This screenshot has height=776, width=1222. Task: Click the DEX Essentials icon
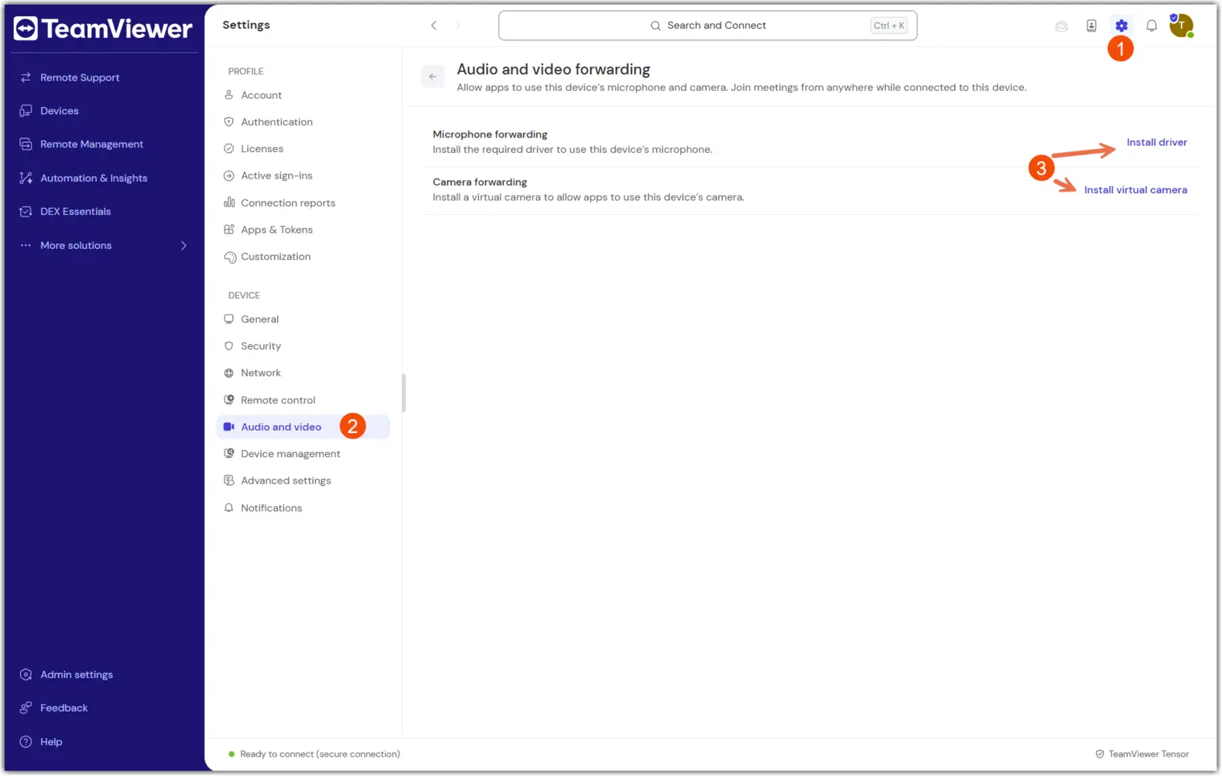(x=26, y=211)
